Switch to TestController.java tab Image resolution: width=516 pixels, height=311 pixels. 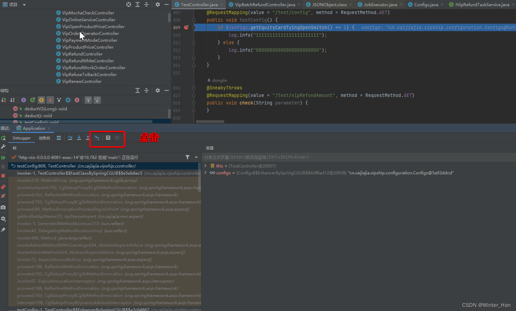[x=199, y=4]
